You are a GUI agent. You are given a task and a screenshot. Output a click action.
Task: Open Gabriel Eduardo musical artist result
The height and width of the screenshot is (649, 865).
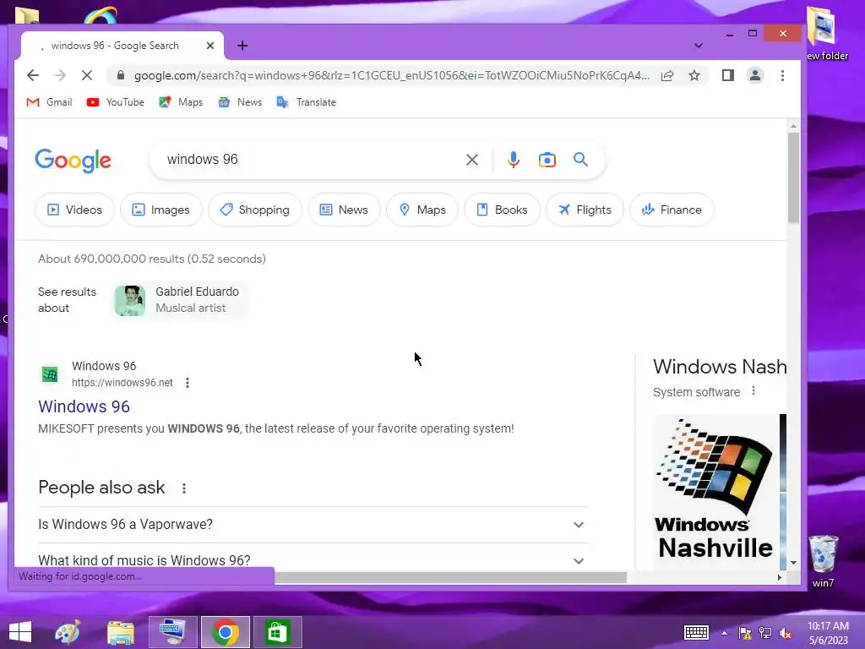pos(179,300)
